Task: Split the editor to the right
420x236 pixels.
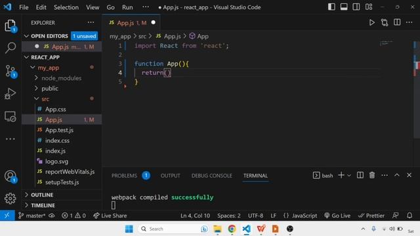Action: point(397,22)
